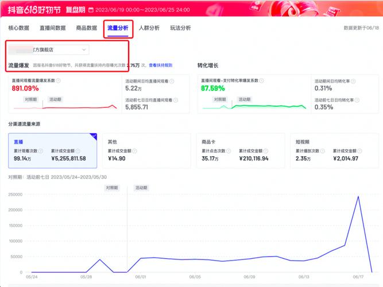Select the 短视频 traffic channel card
Screen dimensions: 383x287
tap(334, 151)
